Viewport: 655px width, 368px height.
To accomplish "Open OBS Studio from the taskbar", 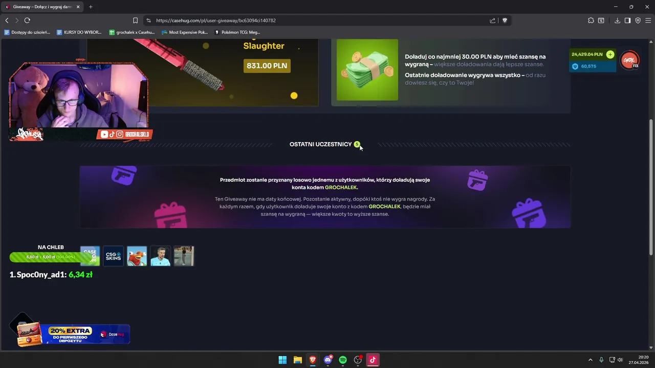I will 358,360.
